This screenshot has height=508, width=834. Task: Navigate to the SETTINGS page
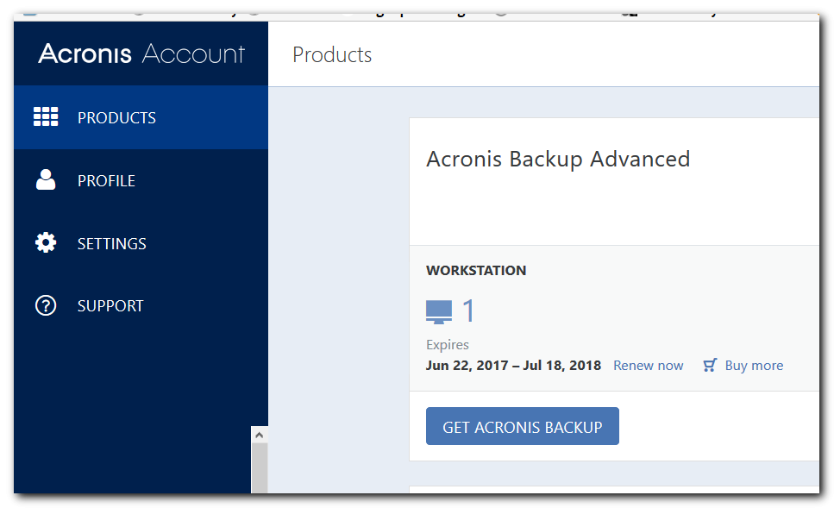click(x=111, y=242)
